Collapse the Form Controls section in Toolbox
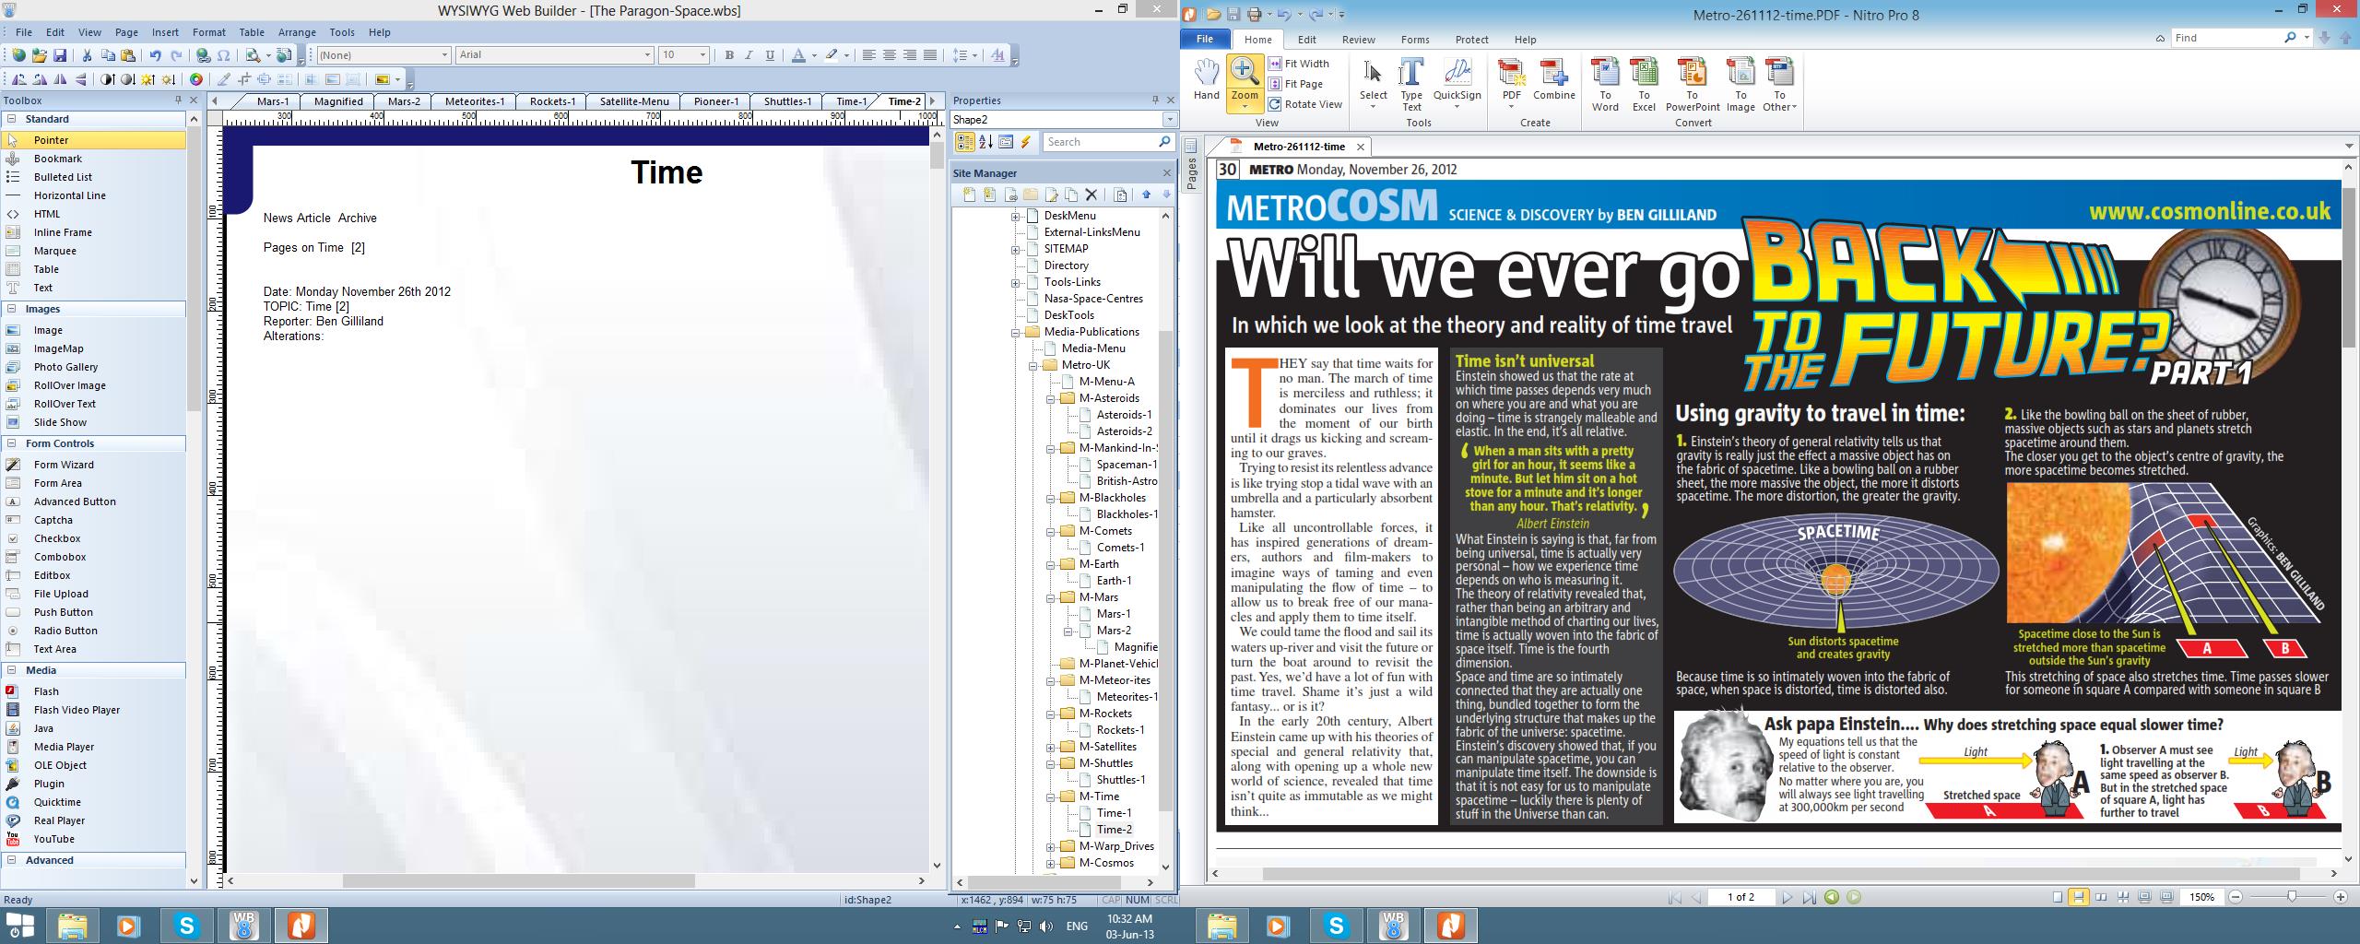The width and height of the screenshot is (2360, 944). tap(12, 443)
